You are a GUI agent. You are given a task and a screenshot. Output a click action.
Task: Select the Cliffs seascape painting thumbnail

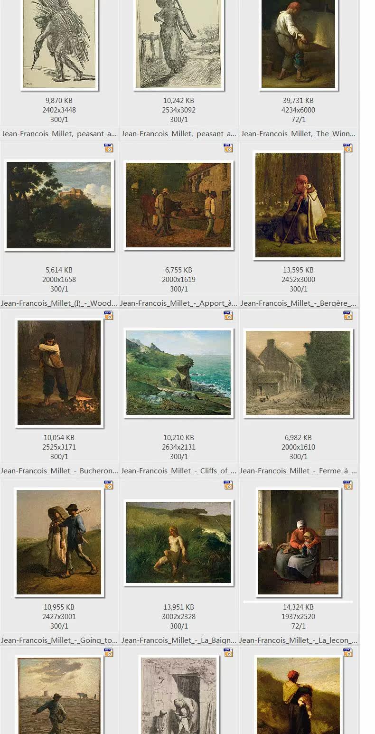point(178,373)
